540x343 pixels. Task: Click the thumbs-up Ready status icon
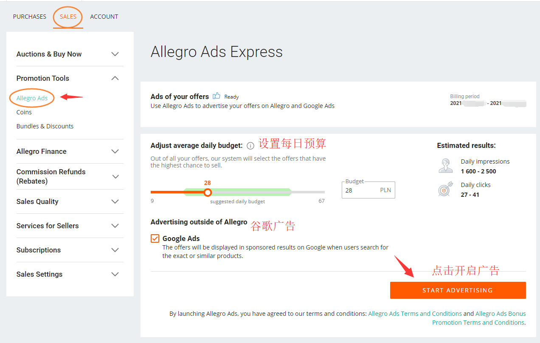[217, 96]
